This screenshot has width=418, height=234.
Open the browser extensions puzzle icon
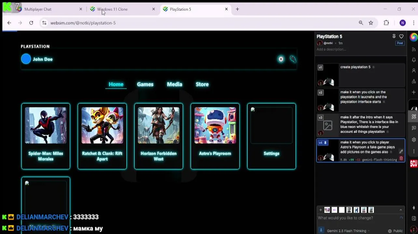[386, 23]
